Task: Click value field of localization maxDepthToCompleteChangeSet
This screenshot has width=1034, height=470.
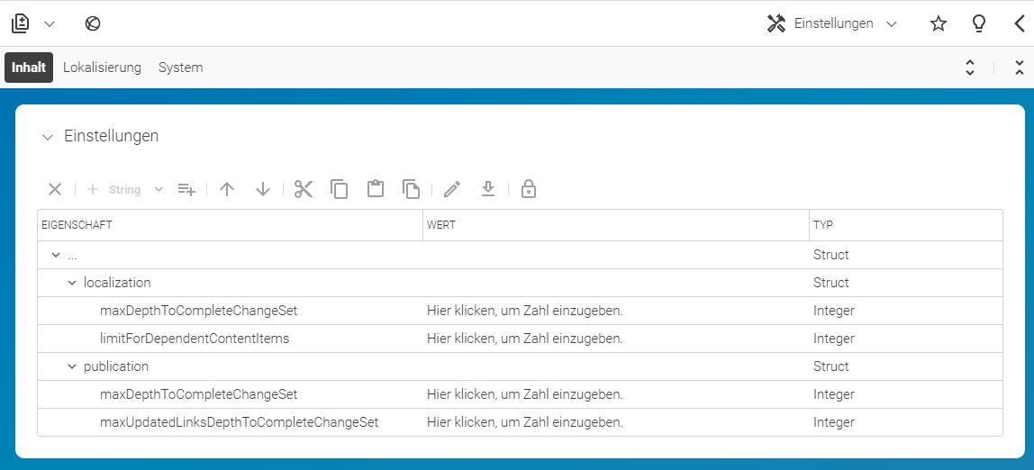Action: click(616, 311)
